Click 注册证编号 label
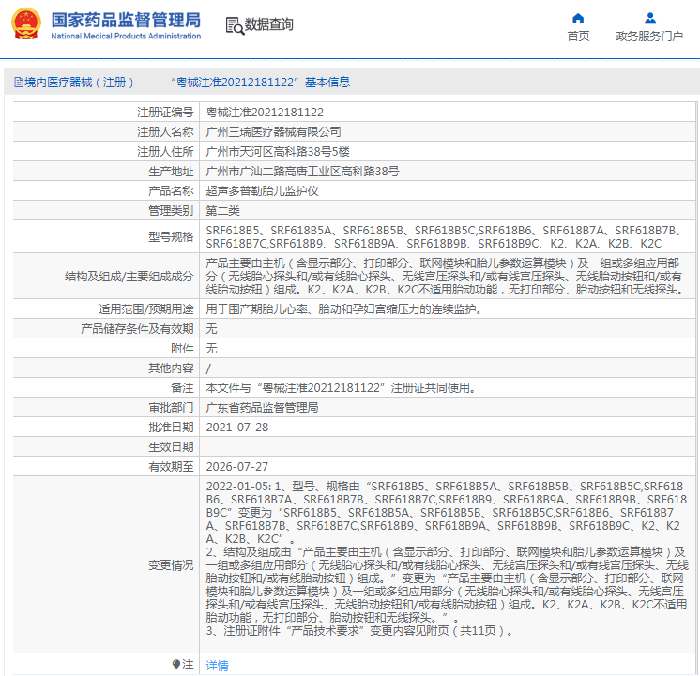This screenshot has width=700, height=676. click(165, 113)
